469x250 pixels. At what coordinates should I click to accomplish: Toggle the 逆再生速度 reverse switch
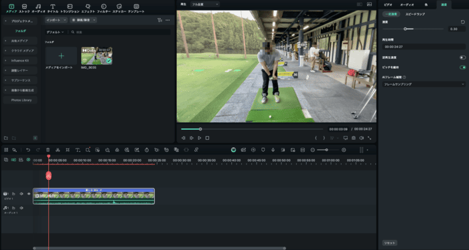462,57
